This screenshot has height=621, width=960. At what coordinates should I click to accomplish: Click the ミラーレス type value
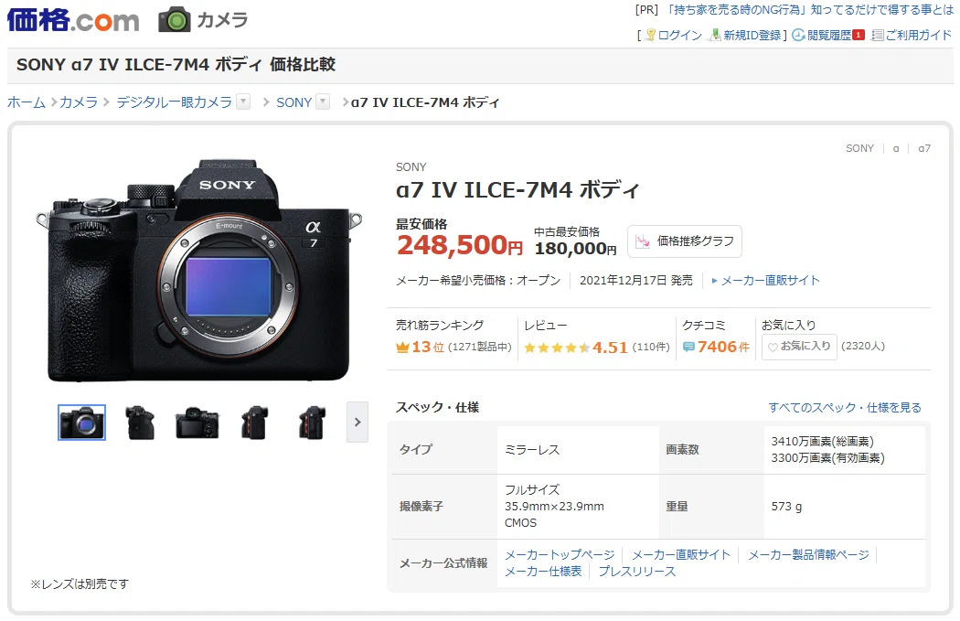(532, 450)
